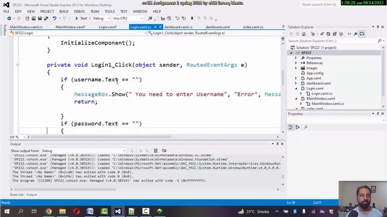Open the Any CPU platform dropdown
Image resolution: width=387 pixels, height=217 pixels.
point(128,19)
